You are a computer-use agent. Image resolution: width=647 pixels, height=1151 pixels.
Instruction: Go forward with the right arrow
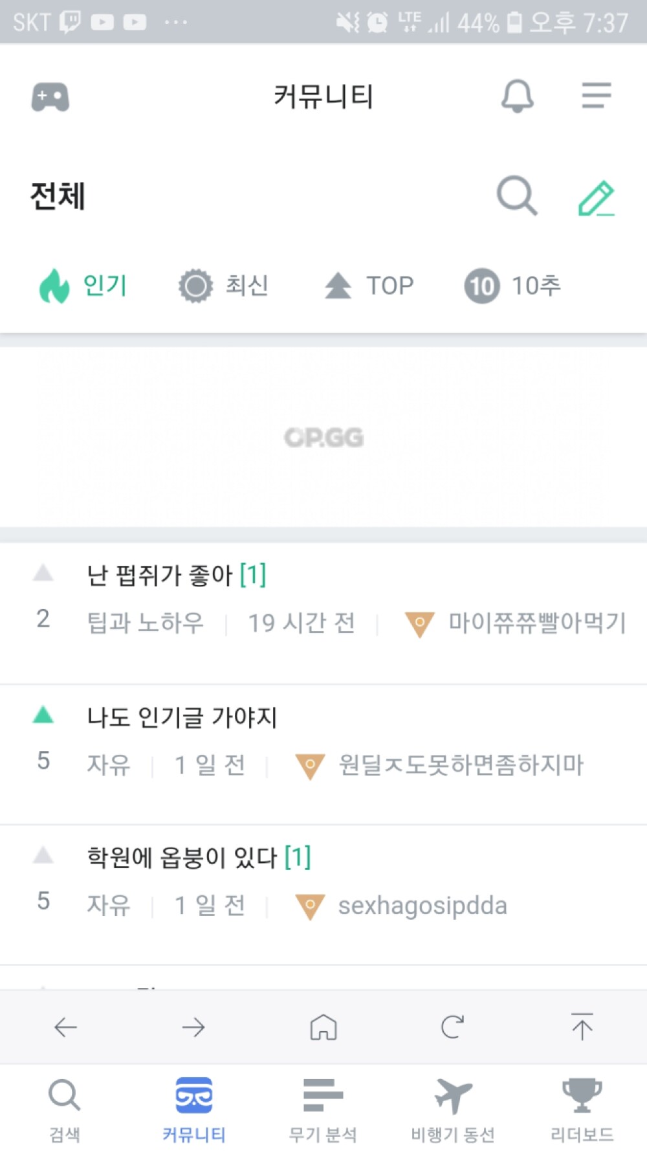[x=193, y=1027]
